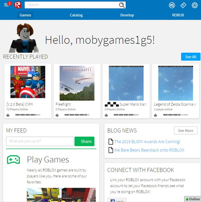Screen dimensions: 201x202
Task: Click the Hello, mobygames1g5! greeting
Action: click(x=100, y=40)
